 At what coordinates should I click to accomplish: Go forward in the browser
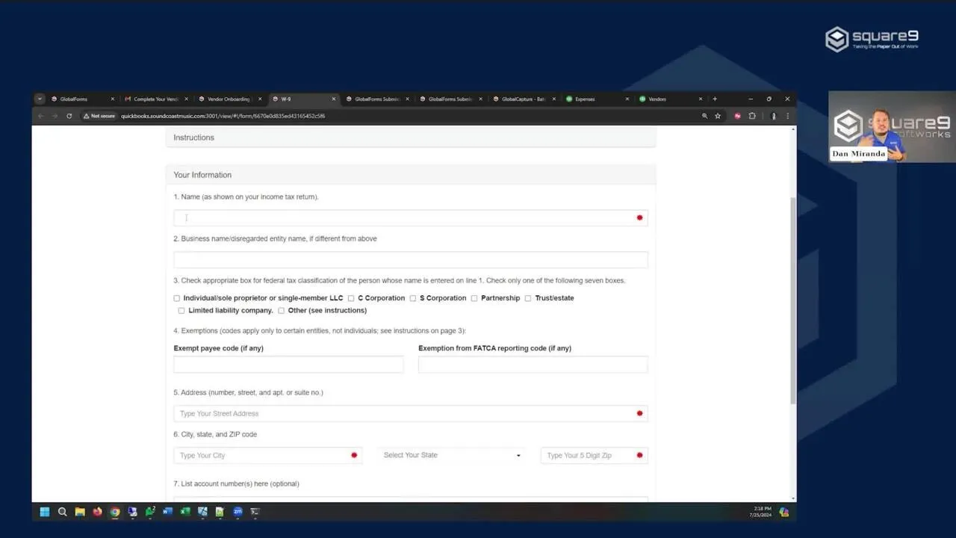pyautogui.click(x=55, y=116)
